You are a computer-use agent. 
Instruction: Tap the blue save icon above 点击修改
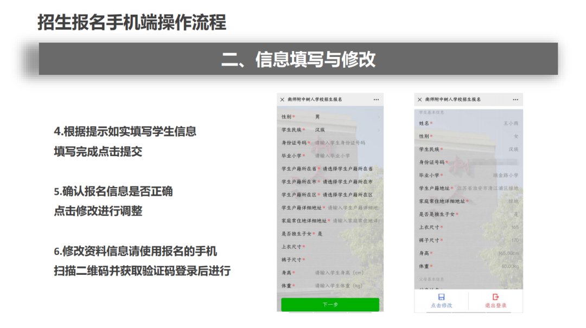pos(441,297)
